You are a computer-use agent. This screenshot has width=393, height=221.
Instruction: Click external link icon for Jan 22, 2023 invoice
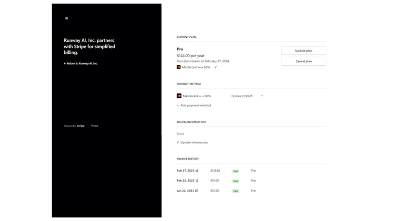coord(196,191)
